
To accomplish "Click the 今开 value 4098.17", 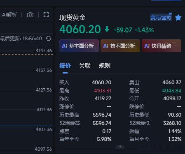I will click(172, 99).
